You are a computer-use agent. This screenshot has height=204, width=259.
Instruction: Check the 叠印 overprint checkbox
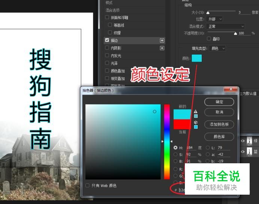[x=209, y=38]
